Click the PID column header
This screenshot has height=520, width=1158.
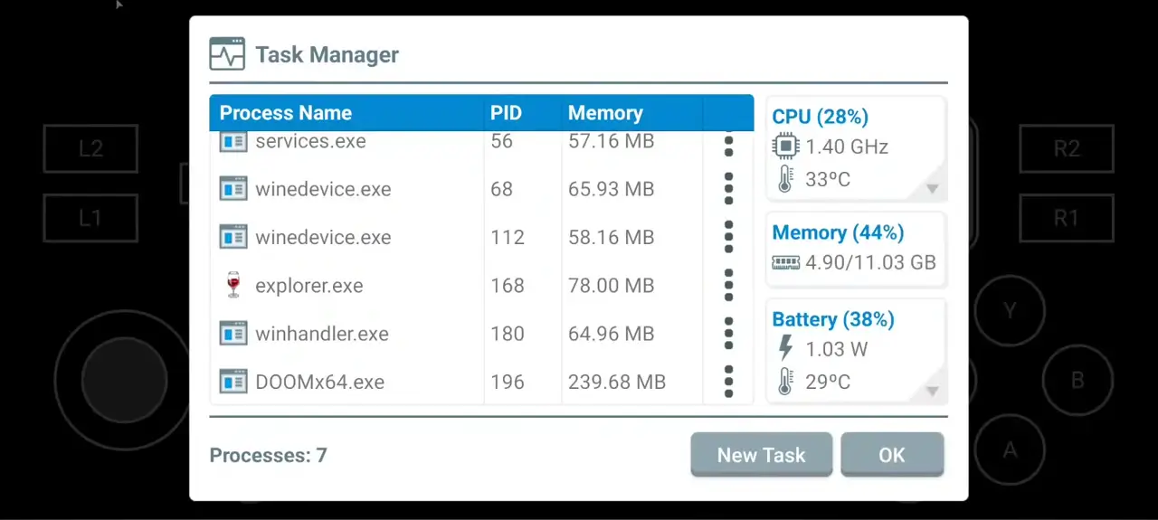tap(506, 113)
